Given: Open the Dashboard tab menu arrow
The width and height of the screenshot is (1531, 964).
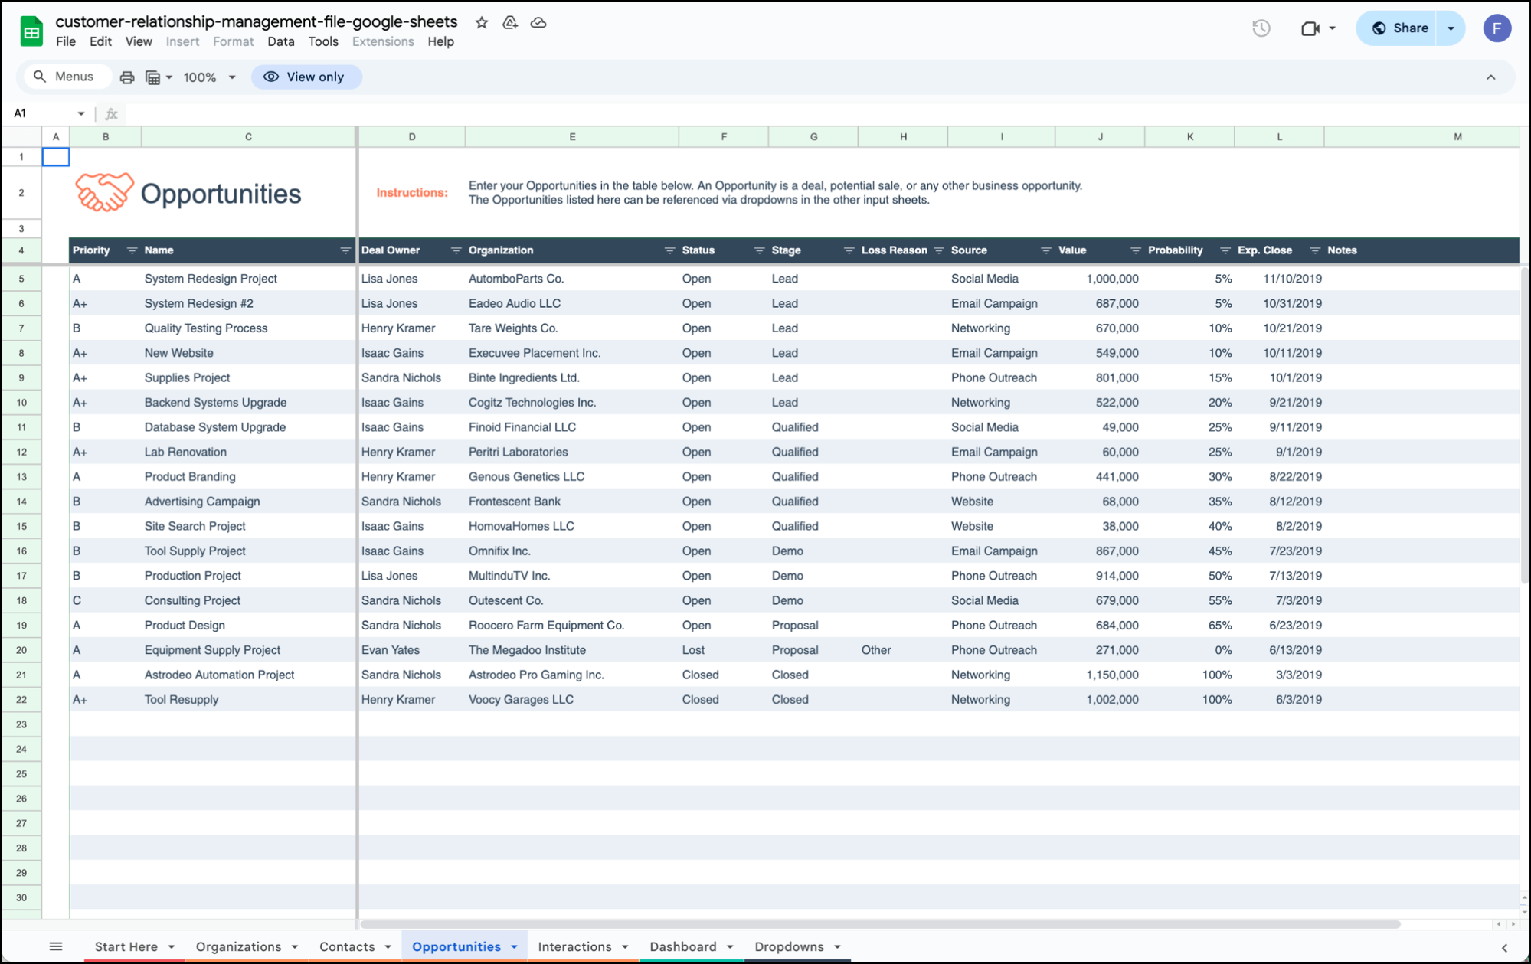Looking at the screenshot, I should pos(730,947).
